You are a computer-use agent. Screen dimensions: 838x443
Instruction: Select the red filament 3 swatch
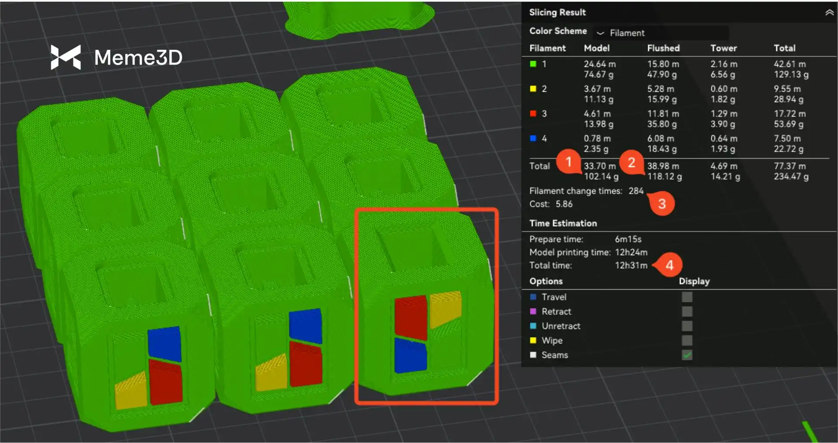coord(533,114)
